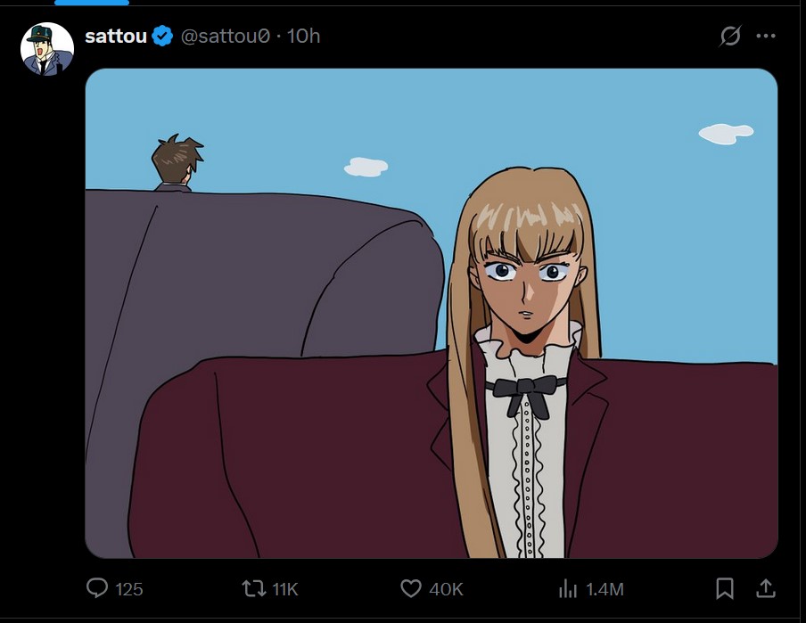Click the brown-haired character in the artwork
Image resolution: width=806 pixels, height=623 pixels.
(177, 162)
